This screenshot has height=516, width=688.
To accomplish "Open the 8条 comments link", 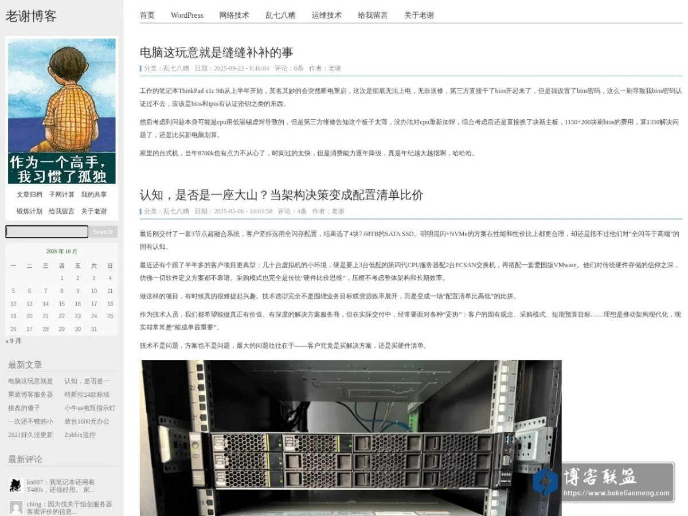I will click(x=299, y=68).
